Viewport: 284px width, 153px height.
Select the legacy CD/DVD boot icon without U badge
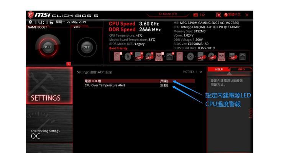[190, 57]
